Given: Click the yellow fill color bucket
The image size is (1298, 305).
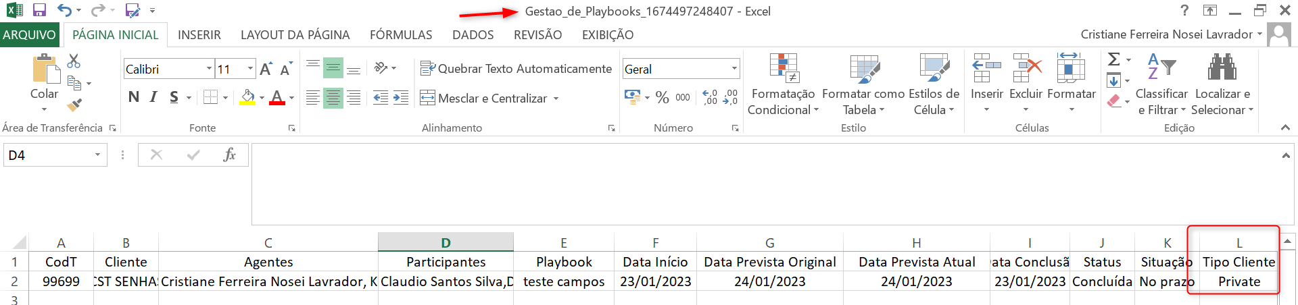Looking at the screenshot, I should coord(247,98).
